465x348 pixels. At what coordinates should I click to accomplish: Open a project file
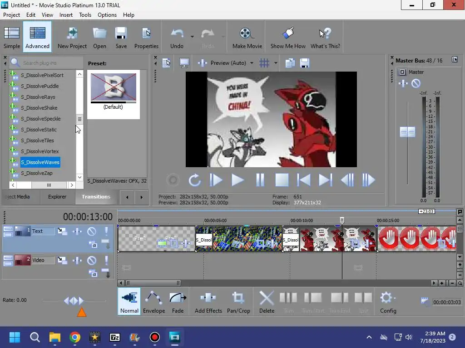coord(99,37)
